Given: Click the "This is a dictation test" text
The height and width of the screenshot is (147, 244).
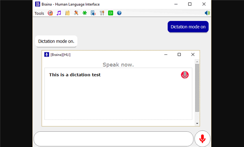Looking at the screenshot, I should point(75,75).
